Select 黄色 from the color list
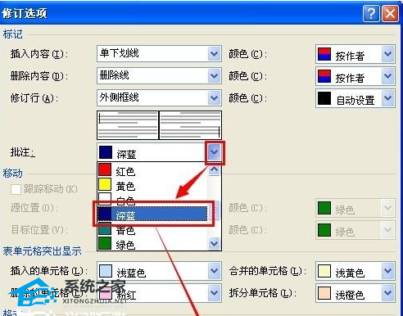 [152, 186]
